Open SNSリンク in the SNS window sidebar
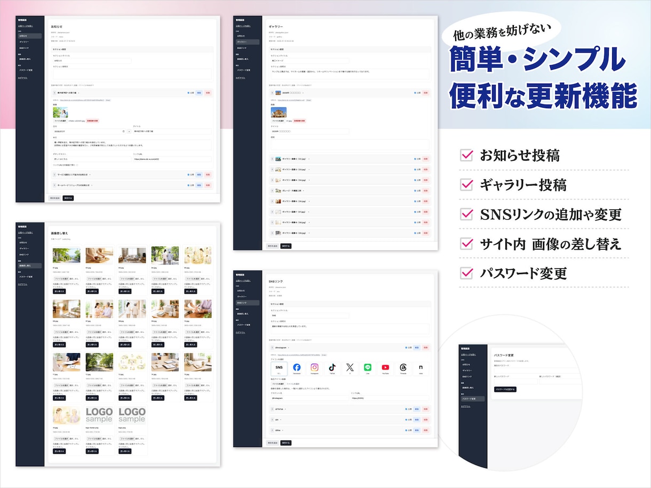The image size is (651, 488). pos(247,302)
